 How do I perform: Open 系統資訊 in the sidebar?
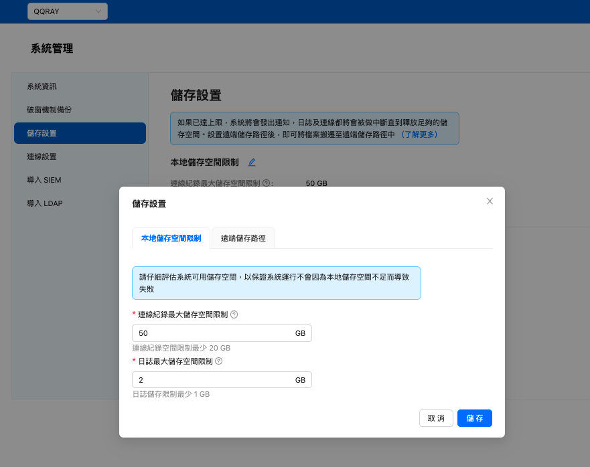(42, 86)
